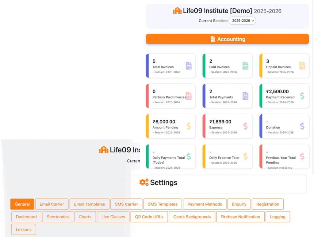Go to the Payment Methods tab
This screenshot has width=314, height=237.
point(205,204)
